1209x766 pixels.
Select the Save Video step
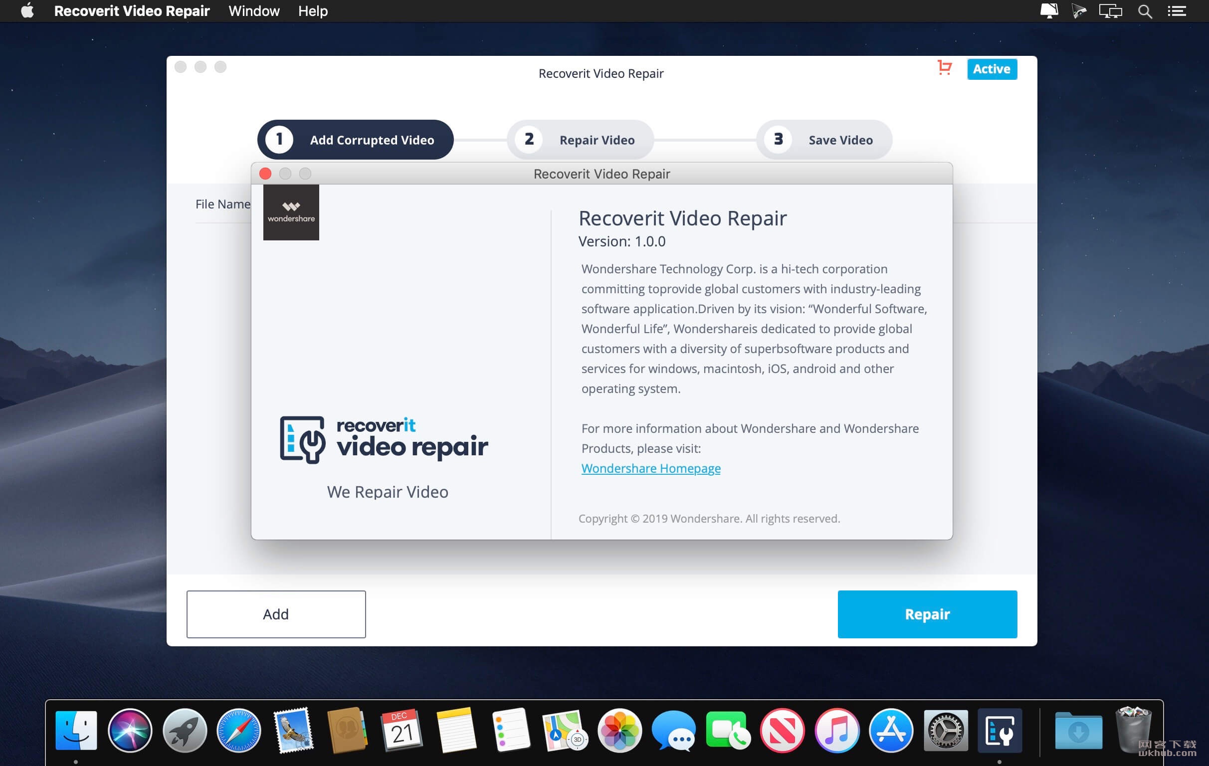[824, 140]
